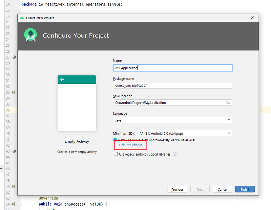Click the Package name input field
Image resolution: width=271 pixels, height=210 pixels.
point(173,85)
